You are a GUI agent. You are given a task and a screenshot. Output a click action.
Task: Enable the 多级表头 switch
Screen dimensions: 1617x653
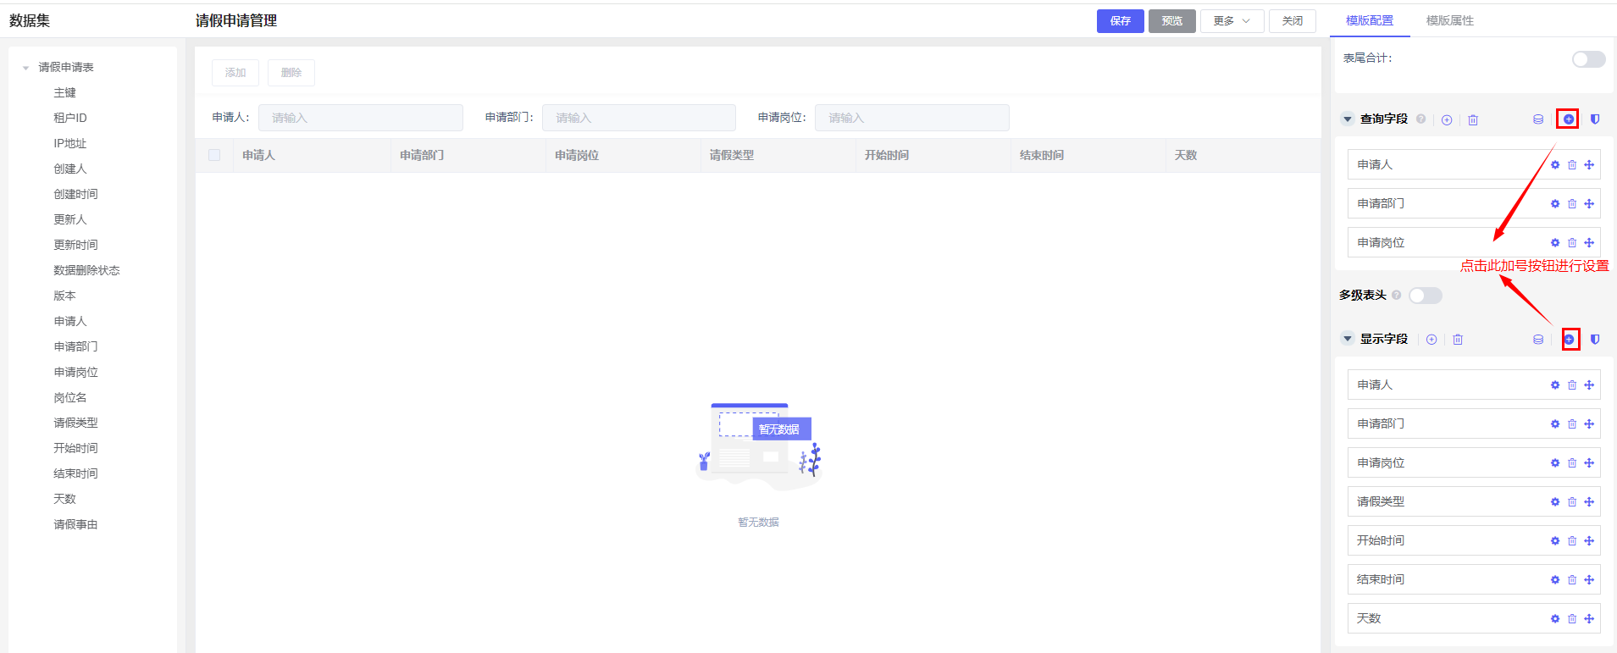pyautogui.click(x=1425, y=296)
